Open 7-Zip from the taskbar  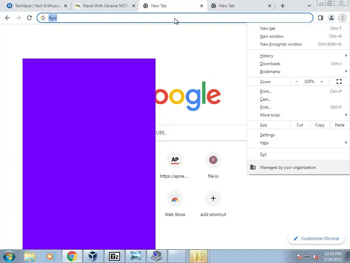click(x=114, y=256)
